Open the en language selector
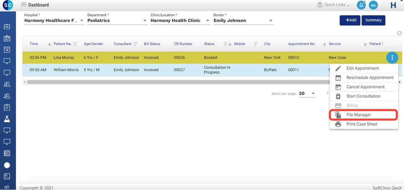Viewport: 404px width, 190px height. [x=373, y=5]
